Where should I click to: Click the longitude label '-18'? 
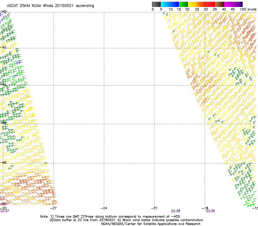(x=205, y=208)
